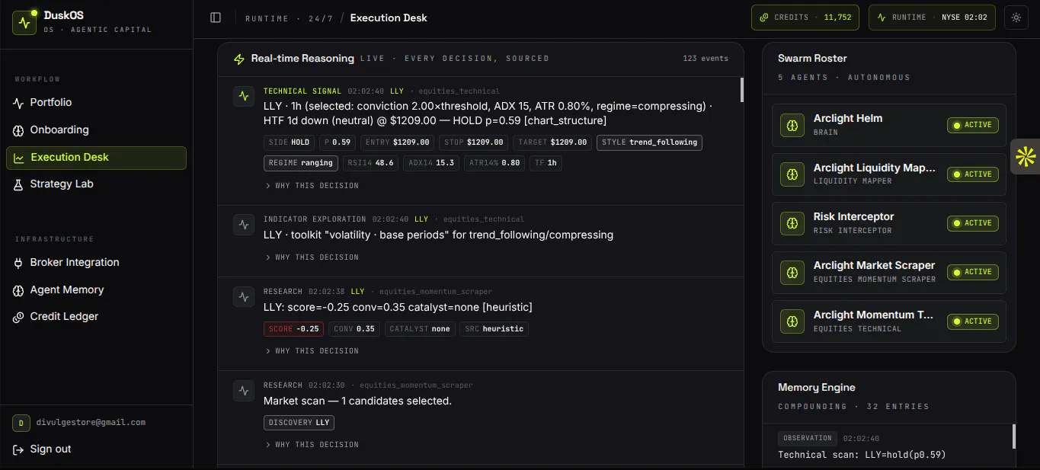Click the Market scan event icon

point(244,390)
